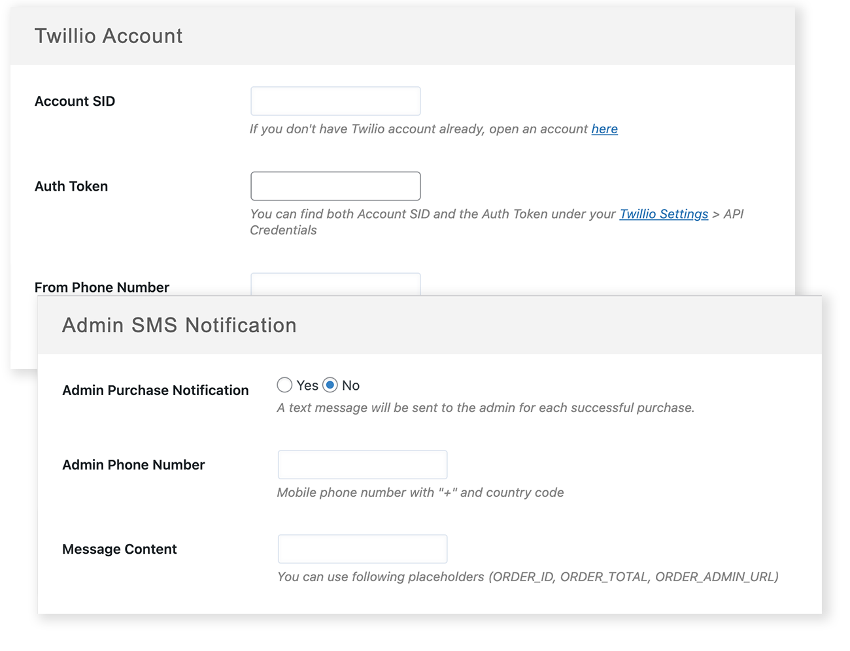Select the Yes radio button for Admin Purchase Notification
Image resolution: width=850 pixels, height=651 pixels.
click(284, 385)
